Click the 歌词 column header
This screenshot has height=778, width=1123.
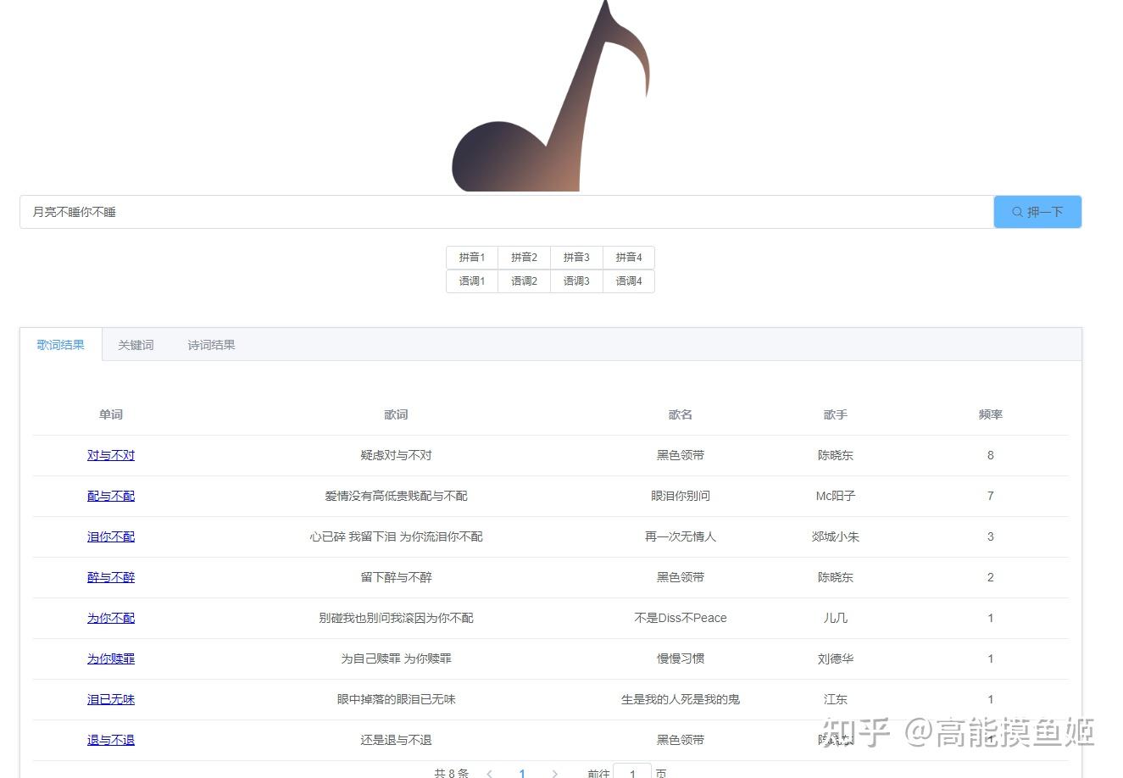pos(396,414)
